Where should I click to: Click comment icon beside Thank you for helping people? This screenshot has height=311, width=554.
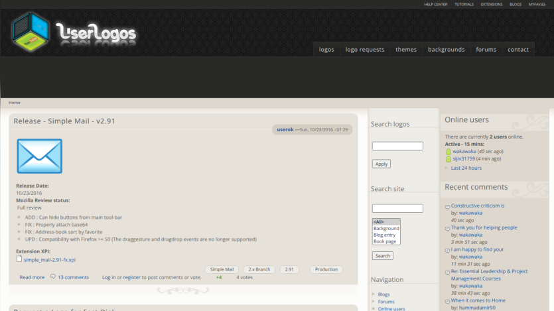[447, 229]
